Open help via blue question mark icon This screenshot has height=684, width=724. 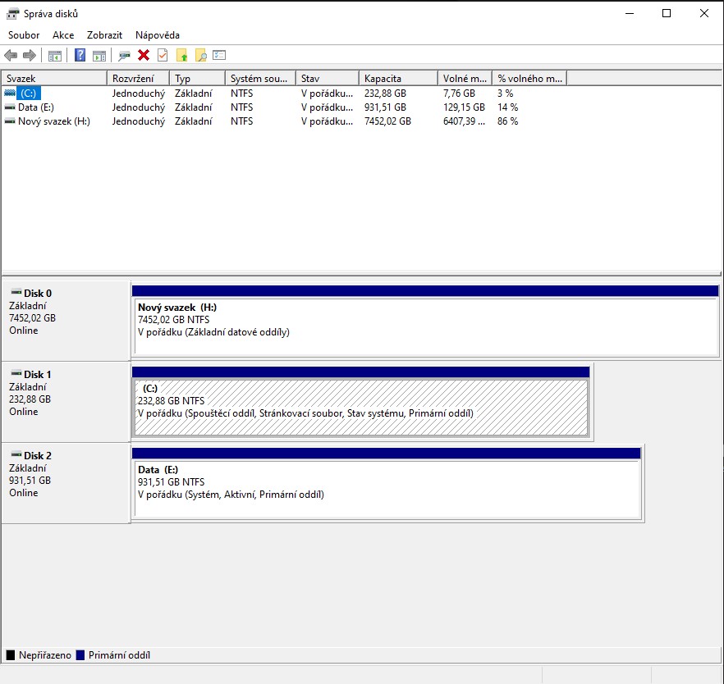(x=80, y=56)
